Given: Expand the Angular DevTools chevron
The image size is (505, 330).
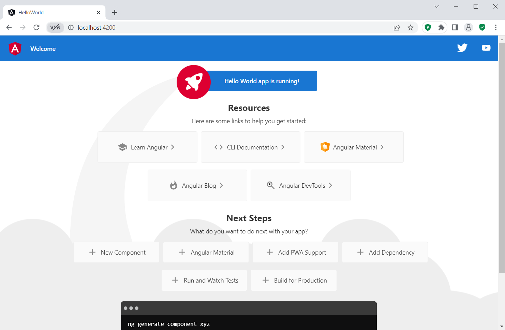Looking at the screenshot, I should point(330,185).
